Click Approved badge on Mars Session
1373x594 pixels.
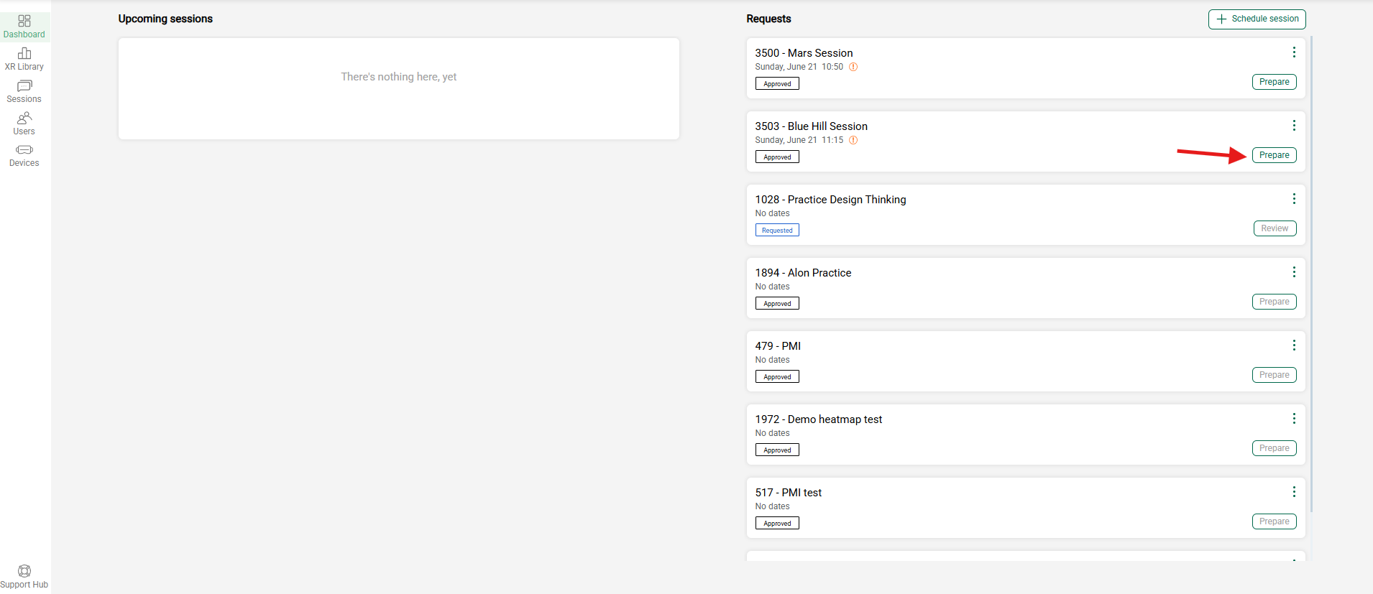pos(777,84)
